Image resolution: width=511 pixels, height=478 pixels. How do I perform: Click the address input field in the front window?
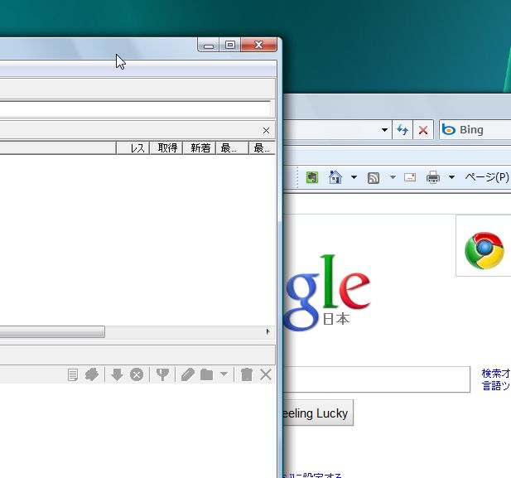[x=135, y=109]
